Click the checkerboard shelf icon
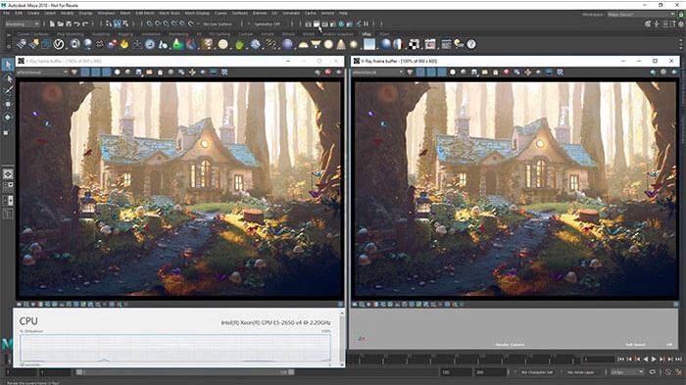Viewport: 686px width, 385px height. [414, 44]
